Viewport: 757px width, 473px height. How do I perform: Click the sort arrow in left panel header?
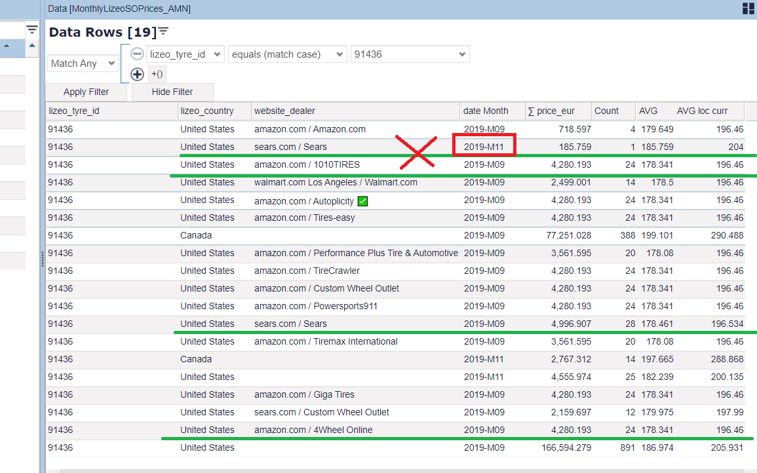pos(7,46)
